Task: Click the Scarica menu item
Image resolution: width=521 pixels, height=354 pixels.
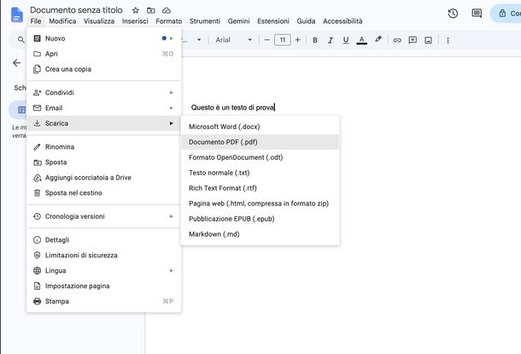Action: [x=103, y=123]
